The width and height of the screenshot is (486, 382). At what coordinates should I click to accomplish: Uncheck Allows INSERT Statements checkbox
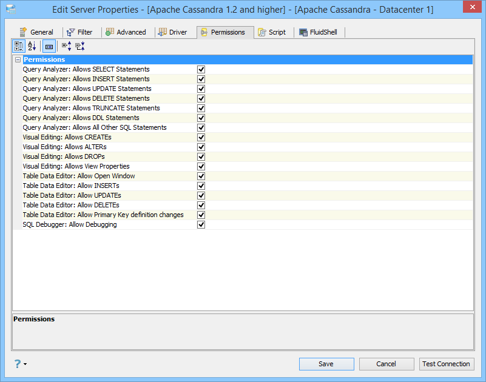point(201,79)
